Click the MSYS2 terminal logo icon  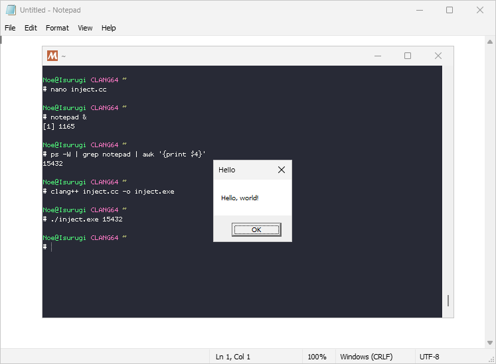pyautogui.click(x=52, y=56)
